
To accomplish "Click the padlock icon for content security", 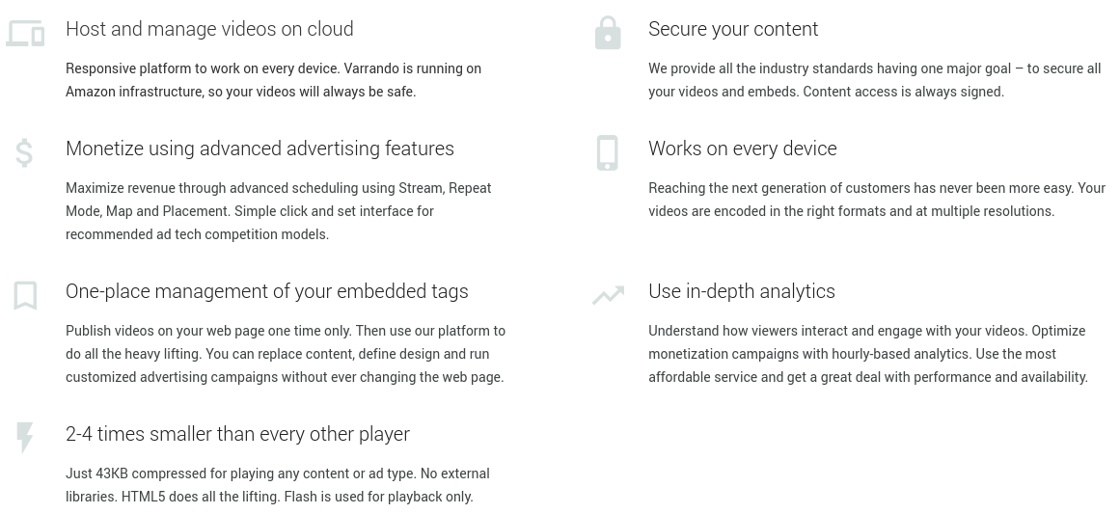I will (608, 33).
